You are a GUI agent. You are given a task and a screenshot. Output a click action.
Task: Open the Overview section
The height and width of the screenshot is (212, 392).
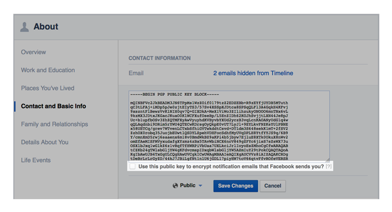(x=34, y=52)
